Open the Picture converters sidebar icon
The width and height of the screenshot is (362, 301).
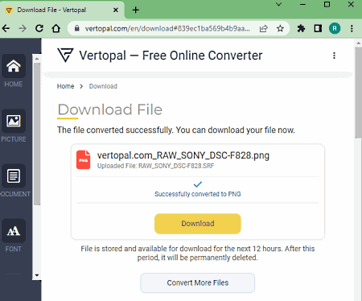(x=14, y=121)
